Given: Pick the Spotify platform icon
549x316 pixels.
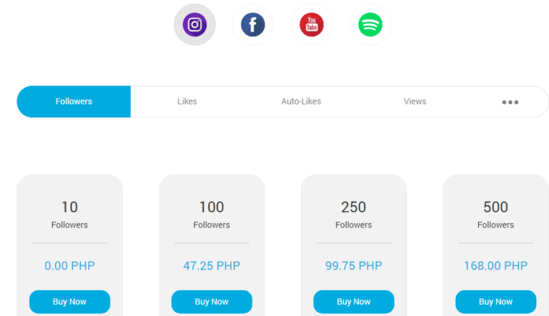Looking at the screenshot, I should click(370, 25).
